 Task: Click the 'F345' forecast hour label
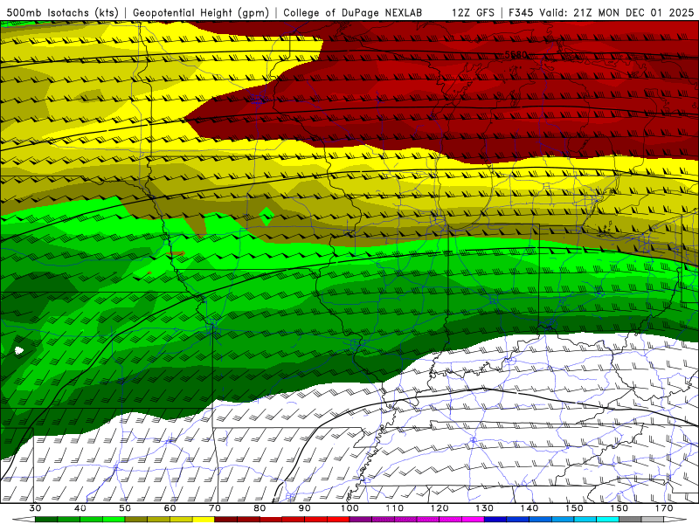[x=521, y=13]
